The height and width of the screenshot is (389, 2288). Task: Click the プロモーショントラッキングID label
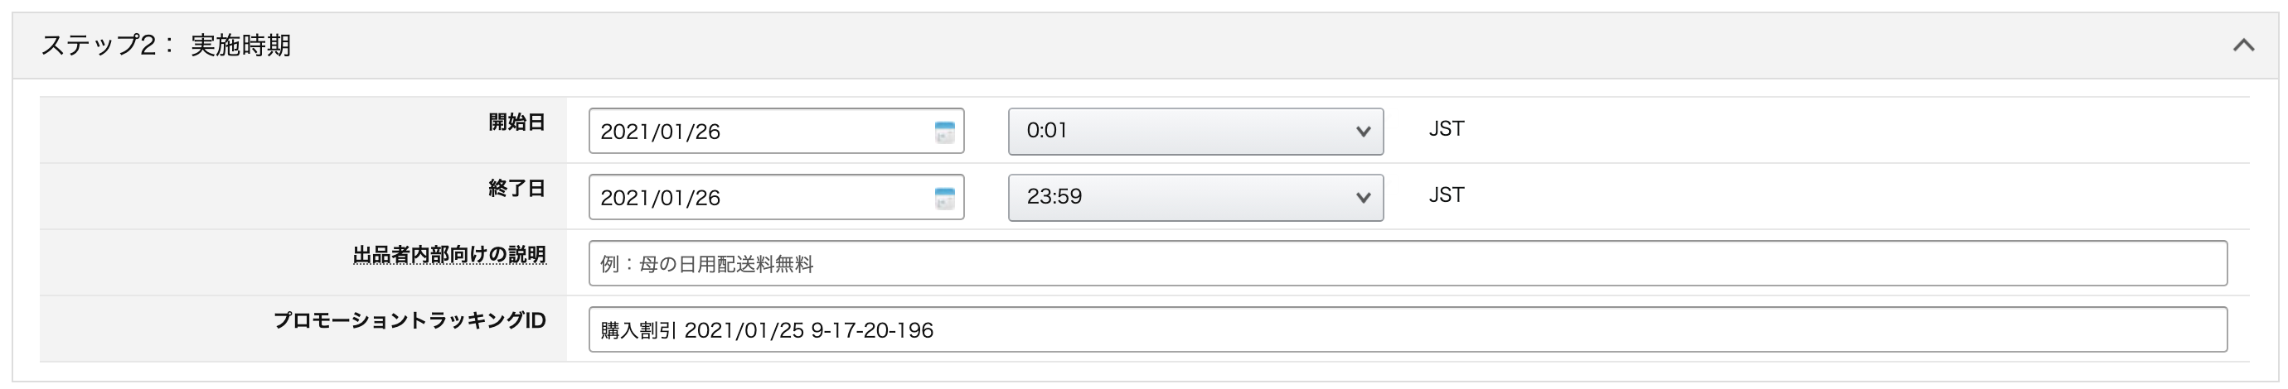410,321
